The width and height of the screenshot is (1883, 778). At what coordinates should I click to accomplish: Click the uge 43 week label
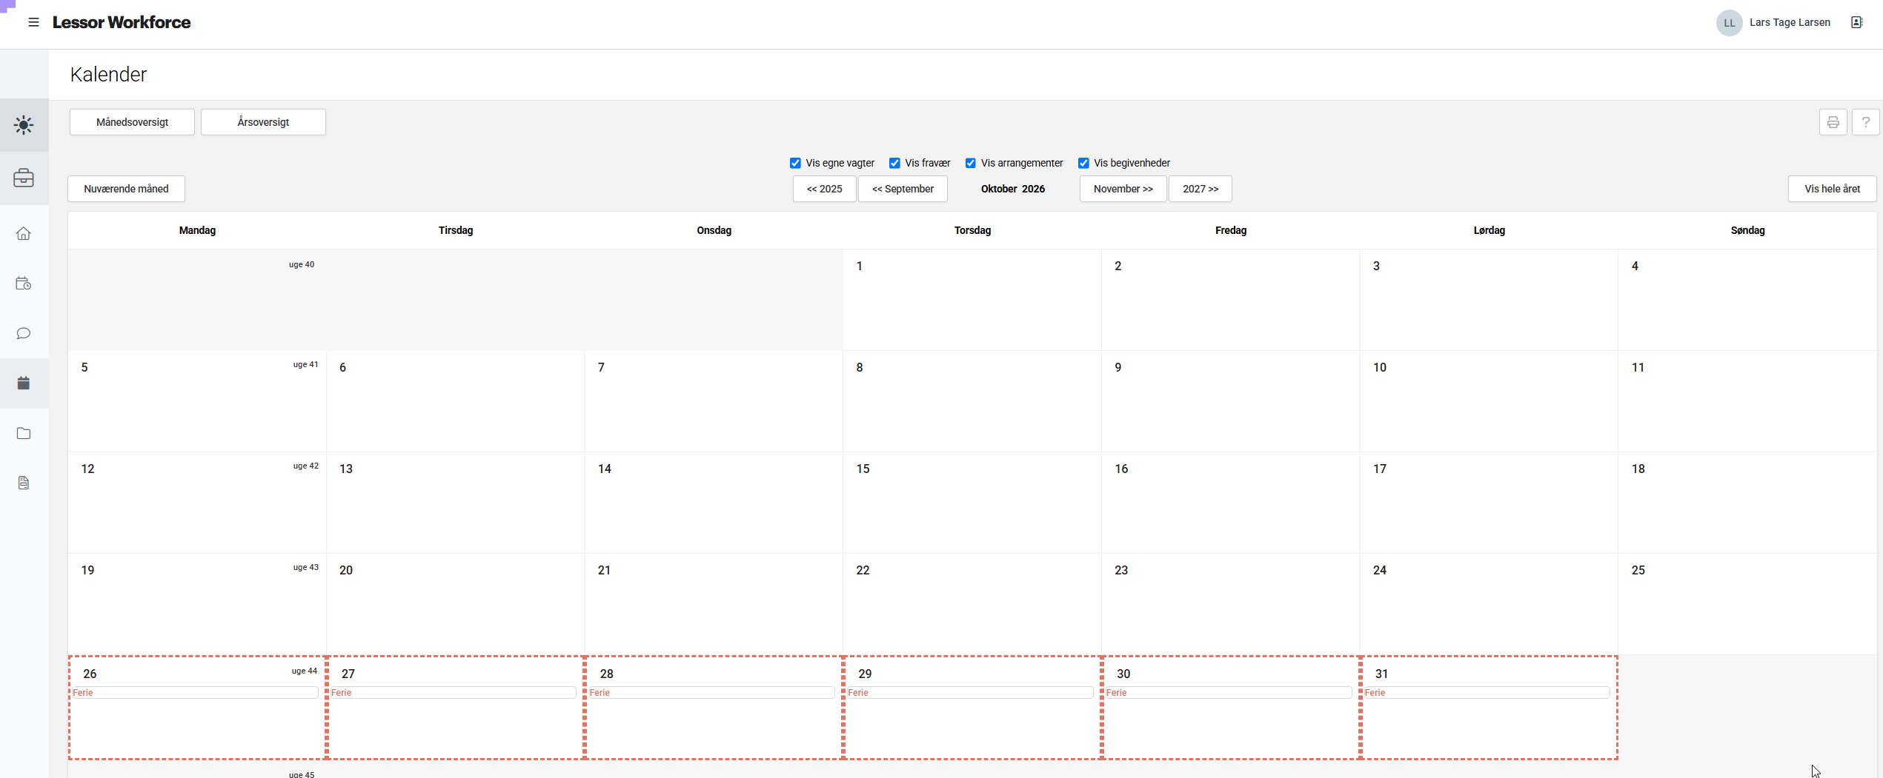point(305,567)
